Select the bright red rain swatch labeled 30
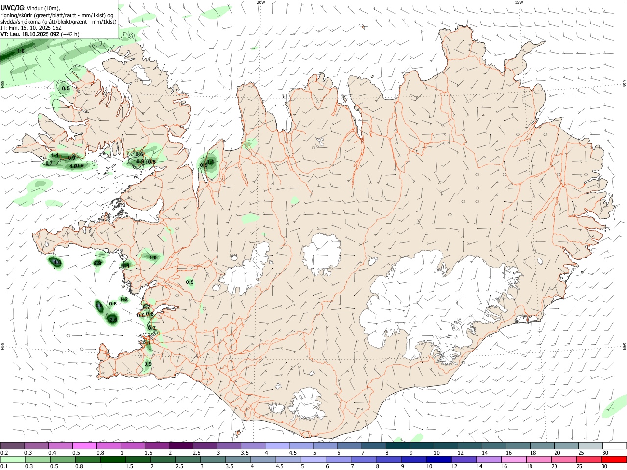627x470 pixels. pos(614,459)
